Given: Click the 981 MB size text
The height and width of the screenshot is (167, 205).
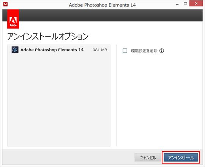Looking at the screenshot, I should point(100,50).
